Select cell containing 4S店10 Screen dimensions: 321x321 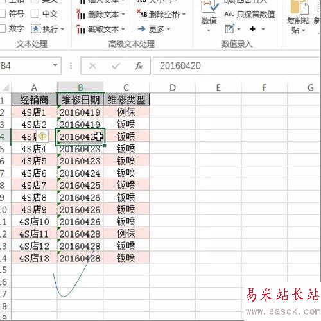34,221
